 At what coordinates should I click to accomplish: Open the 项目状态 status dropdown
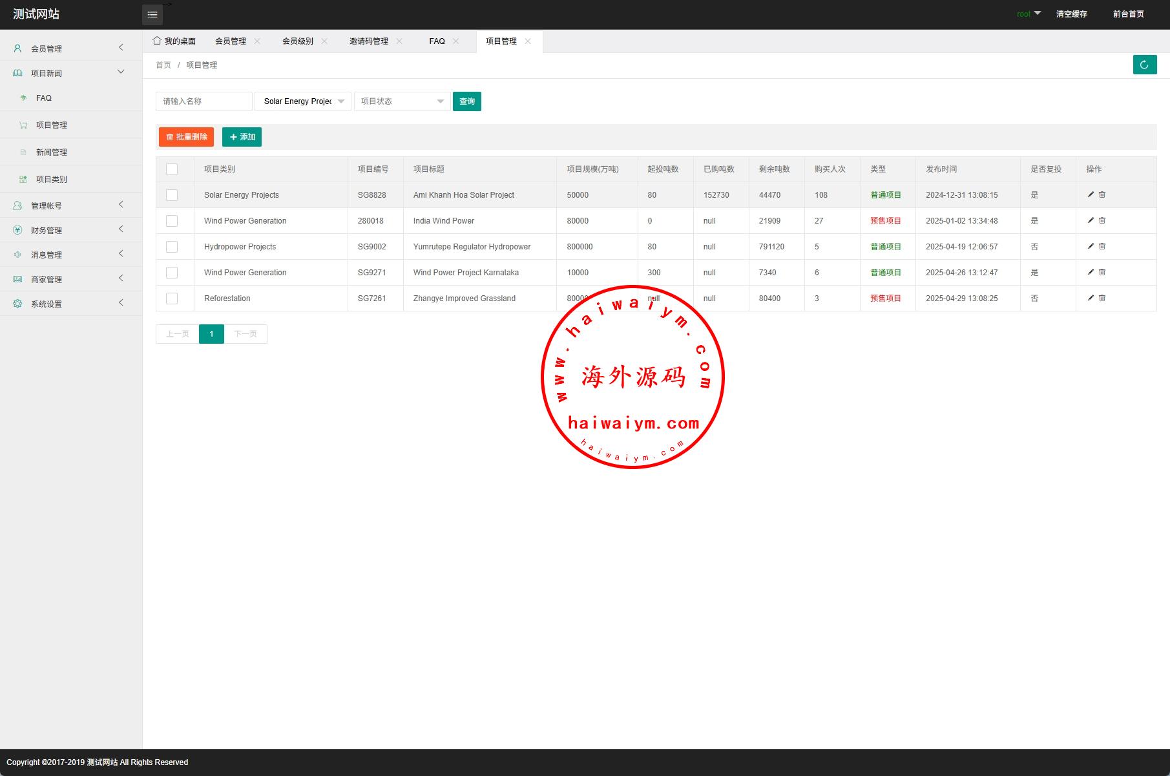pos(402,101)
